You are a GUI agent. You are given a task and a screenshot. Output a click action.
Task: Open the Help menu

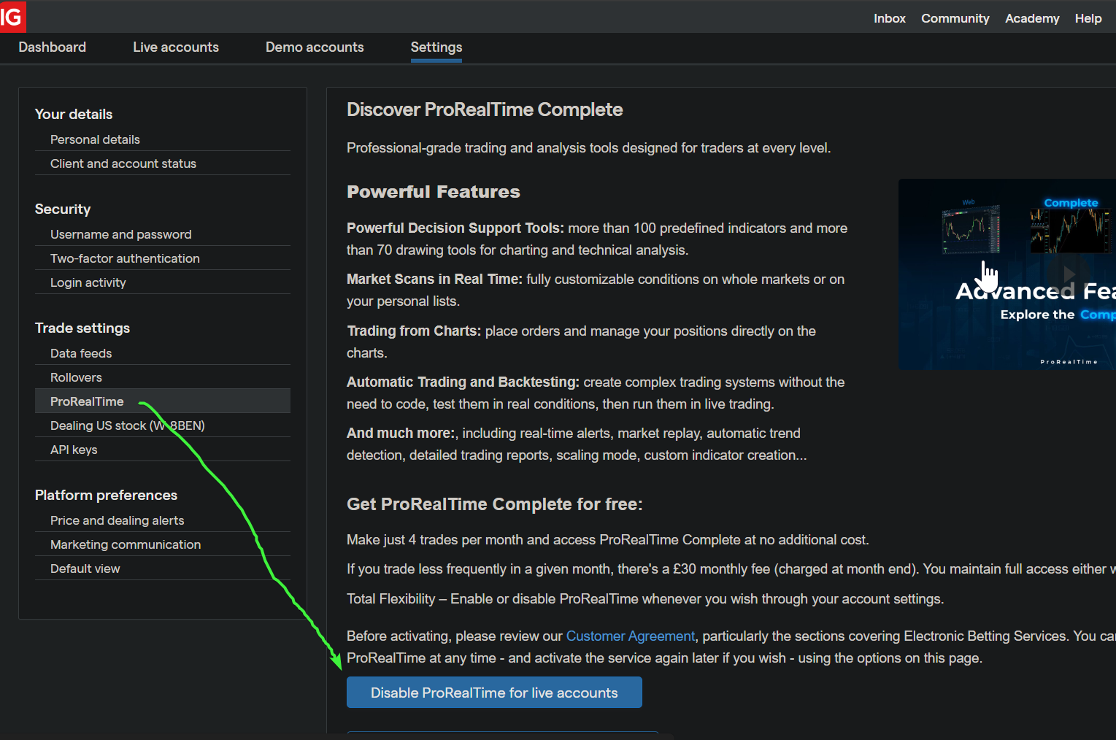click(x=1088, y=18)
